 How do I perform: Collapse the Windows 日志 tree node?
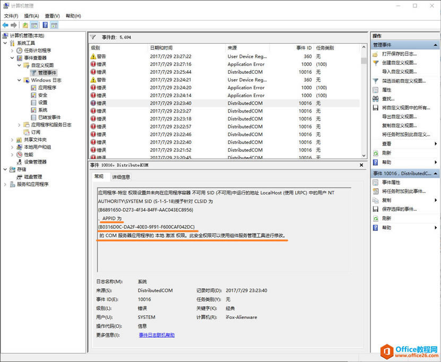click(x=19, y=80)
